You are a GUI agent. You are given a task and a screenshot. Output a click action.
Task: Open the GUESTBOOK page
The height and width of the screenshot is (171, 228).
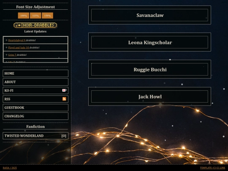point(35,108)
